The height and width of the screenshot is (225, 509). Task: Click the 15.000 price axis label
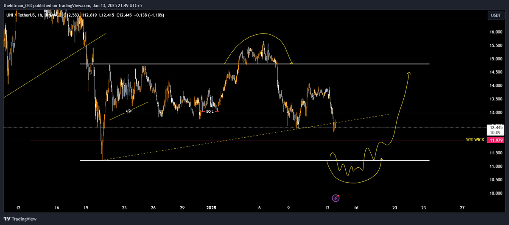pyautogui.click(x=496, y=59)
